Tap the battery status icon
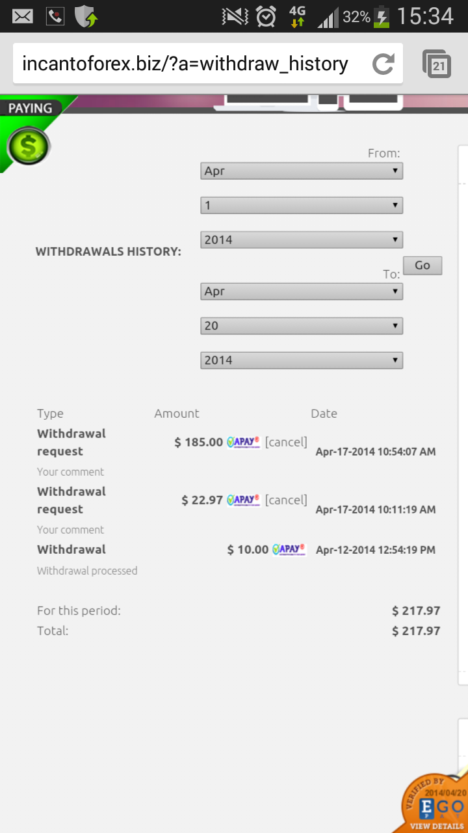The width and height of the screenshot is (468, 833). tap(382, 16)
